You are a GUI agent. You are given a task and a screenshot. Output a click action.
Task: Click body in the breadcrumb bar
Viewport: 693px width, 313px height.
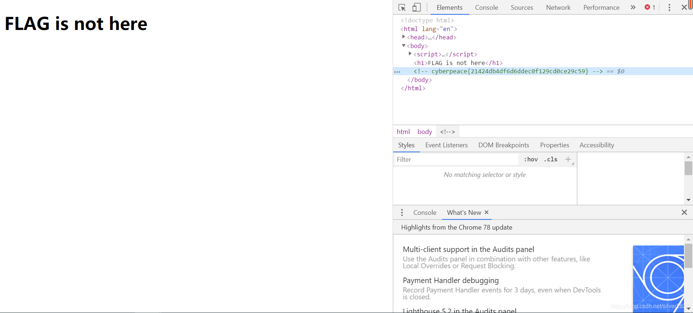(424, 132)
